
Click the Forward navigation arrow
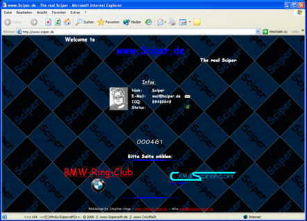click(34, 22)
